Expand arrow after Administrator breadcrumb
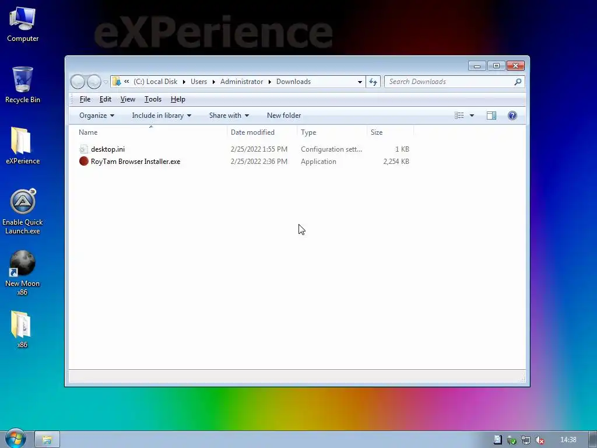Viewport: 597px width, 448px height. point(269,82)
